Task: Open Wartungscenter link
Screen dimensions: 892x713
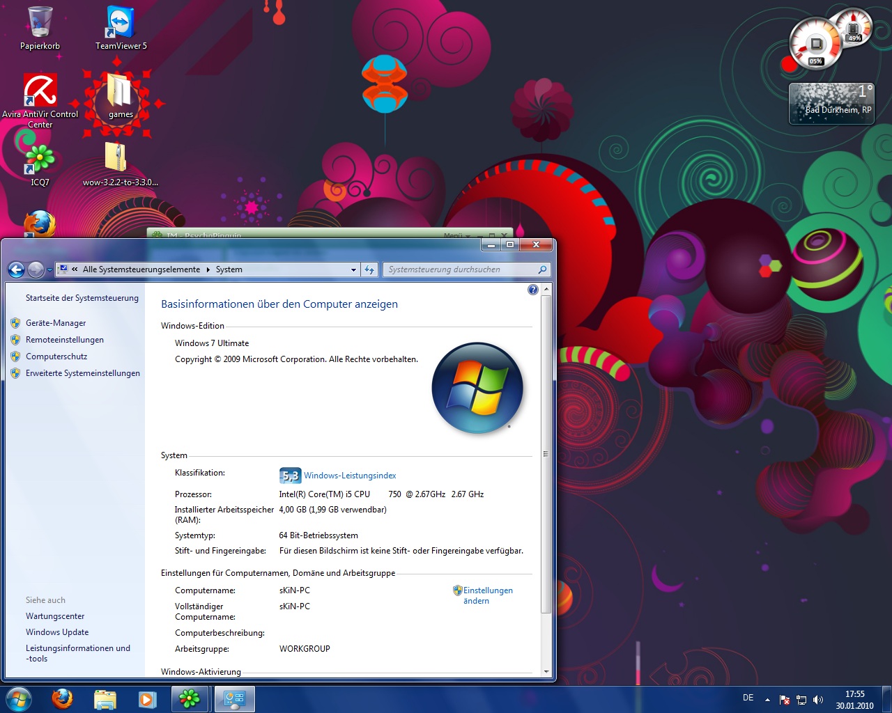Action: (55, 616)
